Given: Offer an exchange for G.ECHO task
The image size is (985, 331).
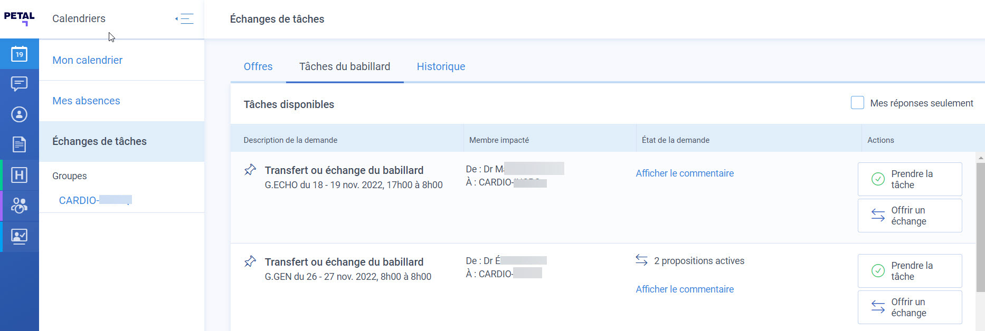Looking at the screenshot, I should pos(910,216).
